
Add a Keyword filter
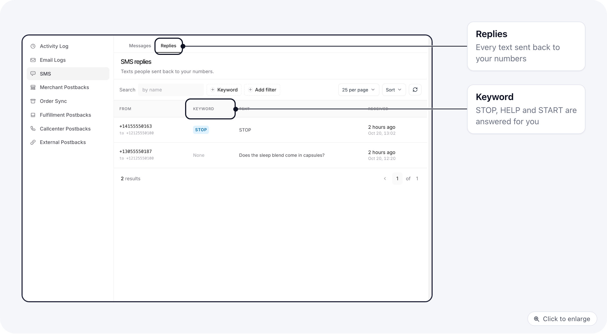[224, 90]
